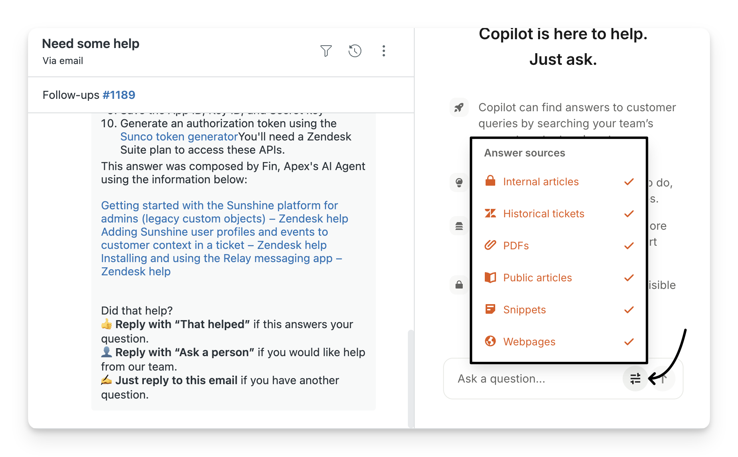Disable the Webpages source checkmark
This screenshot has height=457, width=738.
[629, 342]
